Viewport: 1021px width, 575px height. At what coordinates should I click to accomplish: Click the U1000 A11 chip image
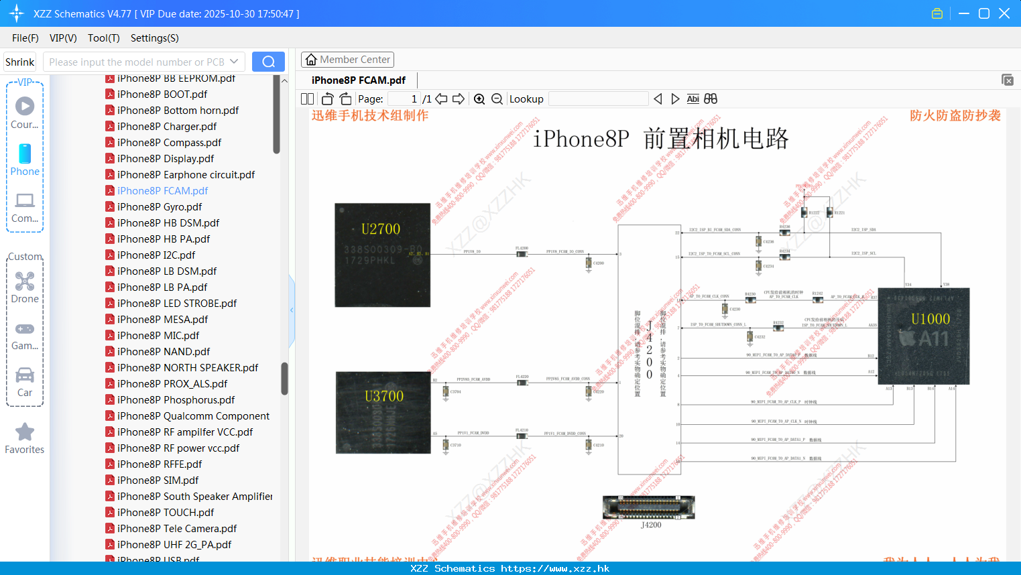pos(924,336)
